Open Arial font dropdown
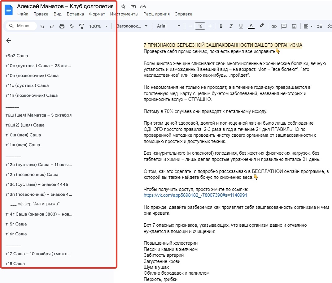 pyautogui.click(x=168, y=26)
